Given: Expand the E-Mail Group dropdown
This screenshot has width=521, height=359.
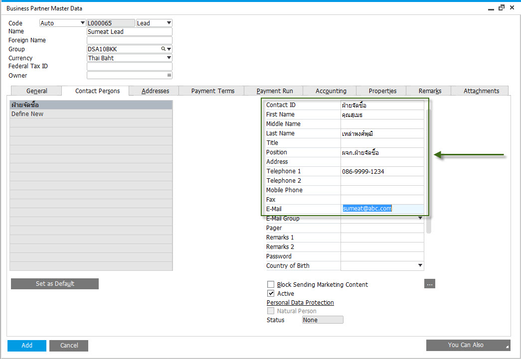Looking at the screenshot, I should click(420, 218).
